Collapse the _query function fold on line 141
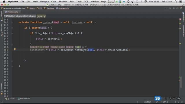The height and width of the screenshot is (104, 185). coord(12,22)
